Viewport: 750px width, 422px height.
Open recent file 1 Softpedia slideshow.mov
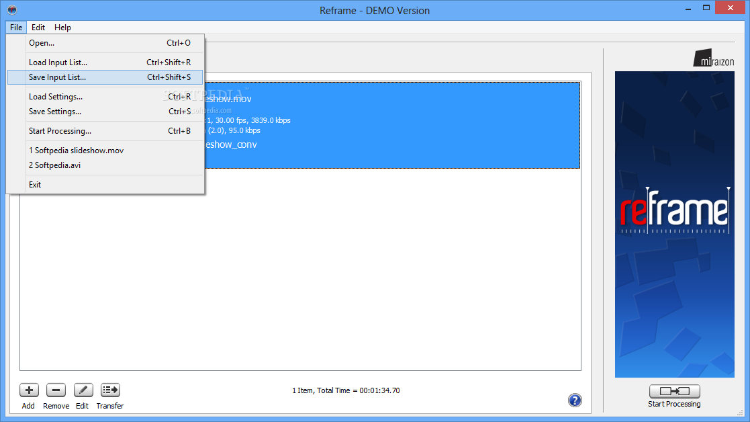(105, 151)
